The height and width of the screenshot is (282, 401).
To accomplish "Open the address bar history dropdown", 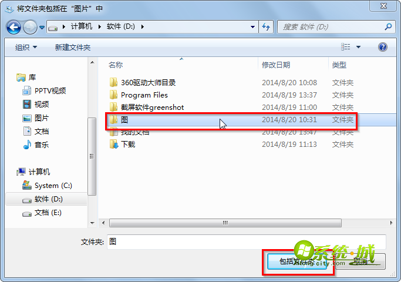I will click(x=252, y=26).
